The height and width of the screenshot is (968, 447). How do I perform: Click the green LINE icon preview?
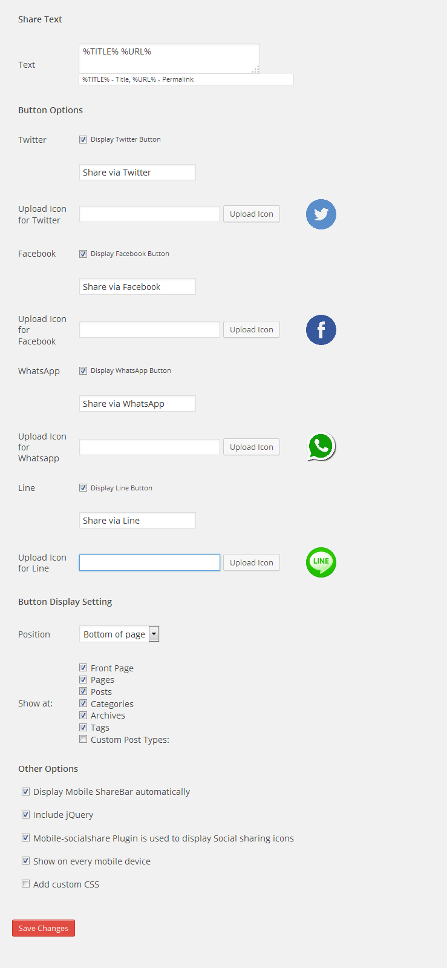(x=321, y=562)
